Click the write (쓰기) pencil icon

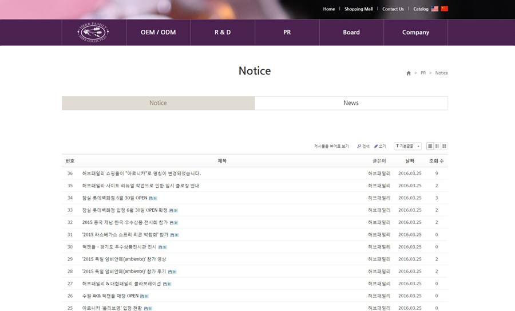376,147
